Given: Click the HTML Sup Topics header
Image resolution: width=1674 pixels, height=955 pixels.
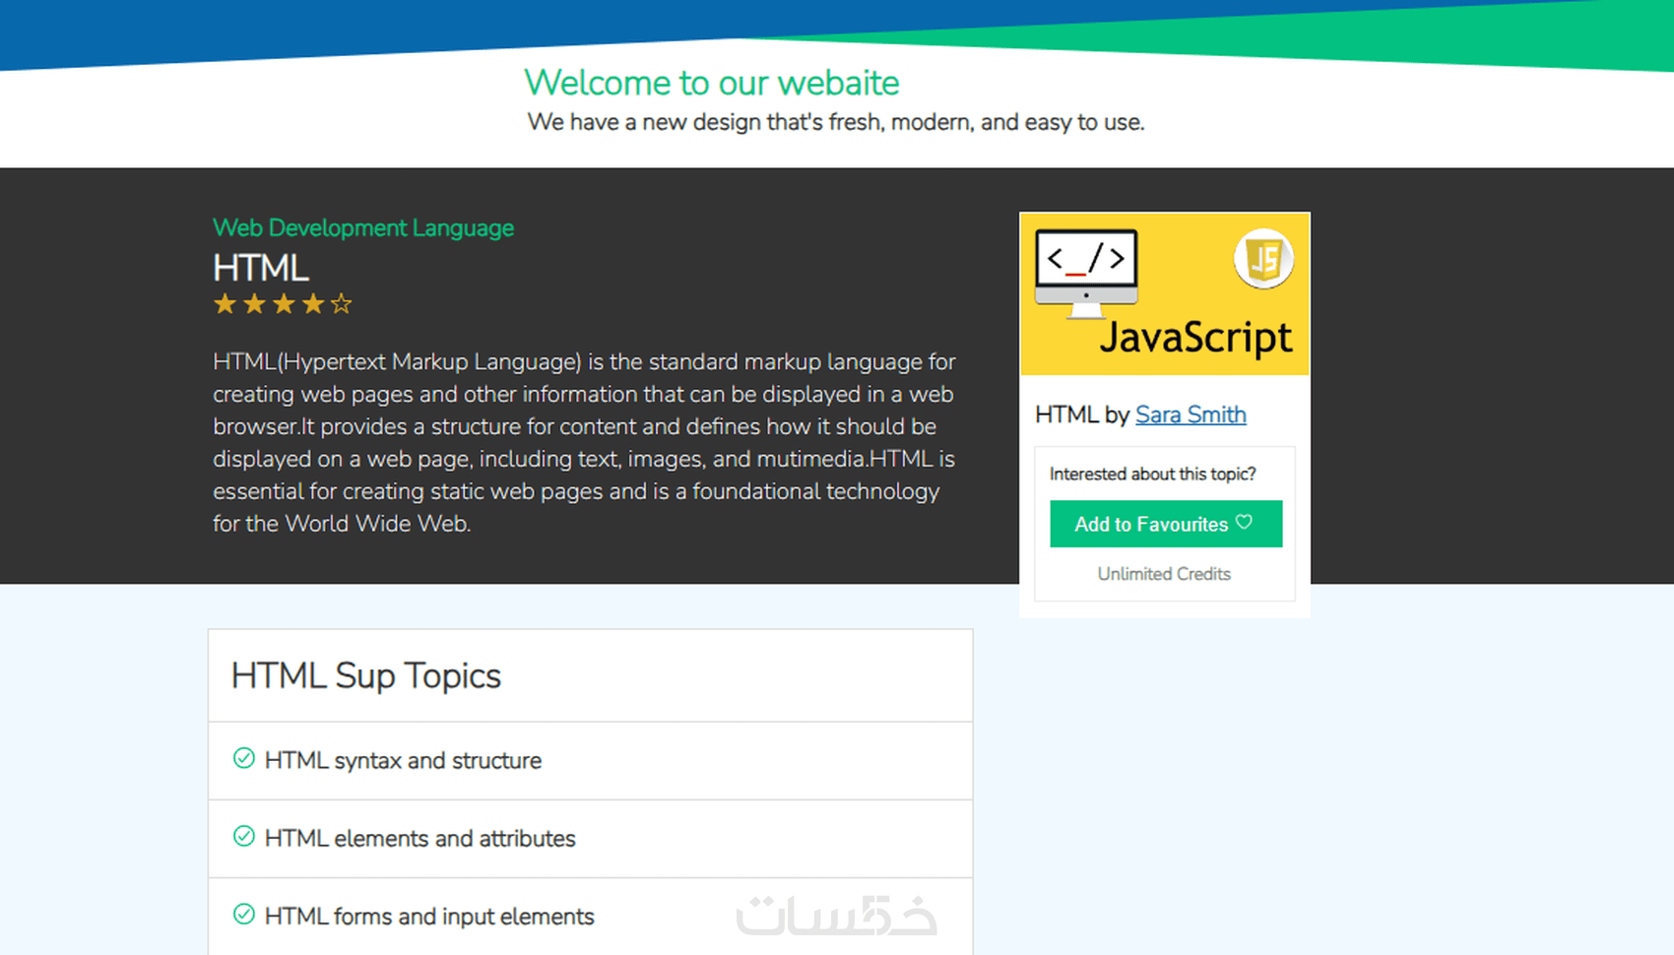Looking at the screenshot, I should pos(365,675).
